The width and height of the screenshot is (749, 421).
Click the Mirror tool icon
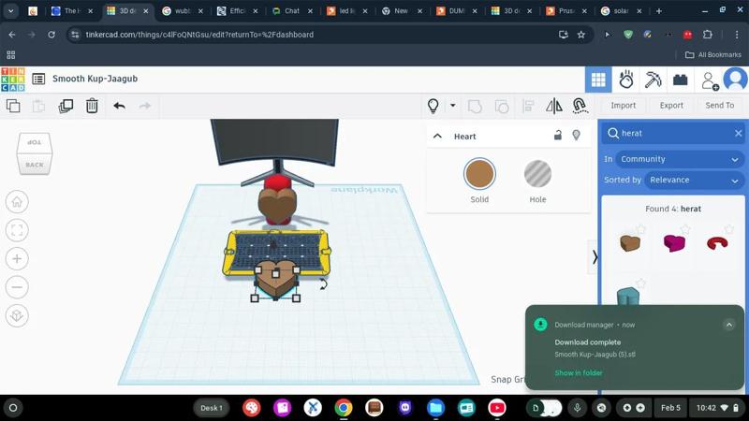tap(554, 106)
